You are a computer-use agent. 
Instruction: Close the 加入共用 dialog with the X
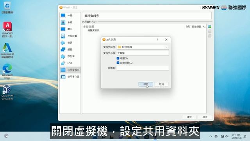pyautogui.click(x=166, y=40)
